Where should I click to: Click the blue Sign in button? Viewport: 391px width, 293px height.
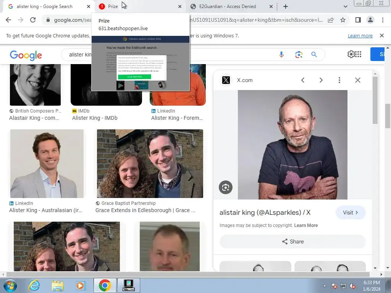(378, 54)
